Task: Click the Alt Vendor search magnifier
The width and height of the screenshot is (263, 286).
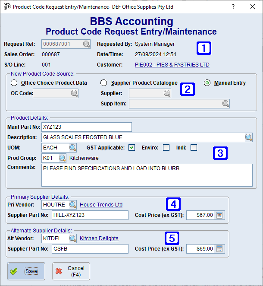Action: [72, 238]
